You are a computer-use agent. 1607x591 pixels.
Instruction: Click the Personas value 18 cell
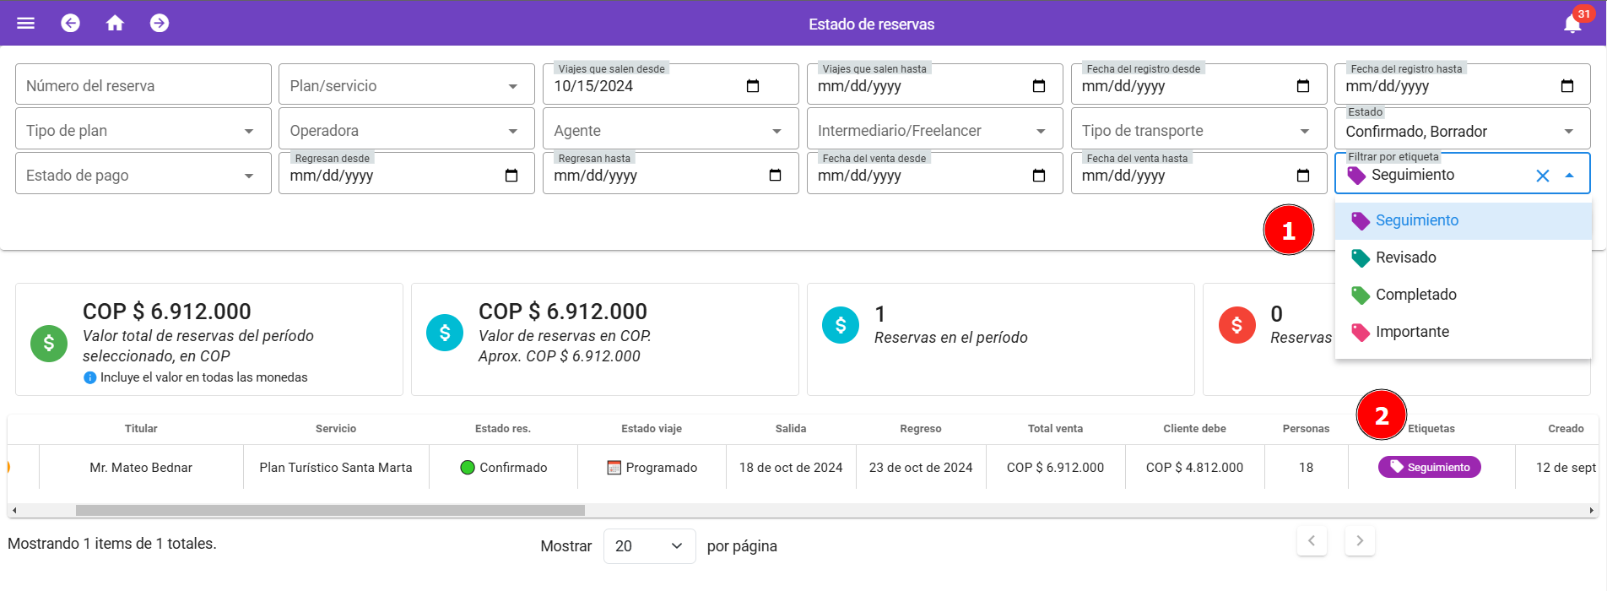point(1306,468)
